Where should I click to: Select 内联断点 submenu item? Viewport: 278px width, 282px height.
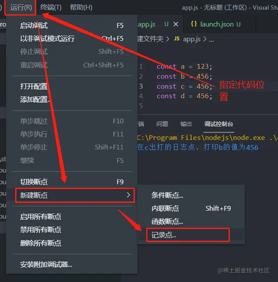coord(191,209)
